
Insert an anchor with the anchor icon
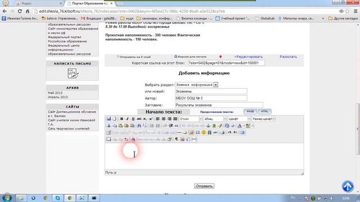point(208,126)
